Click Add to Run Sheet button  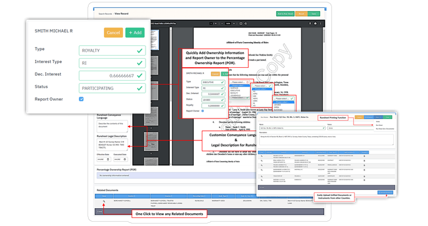tap(286, 13)
